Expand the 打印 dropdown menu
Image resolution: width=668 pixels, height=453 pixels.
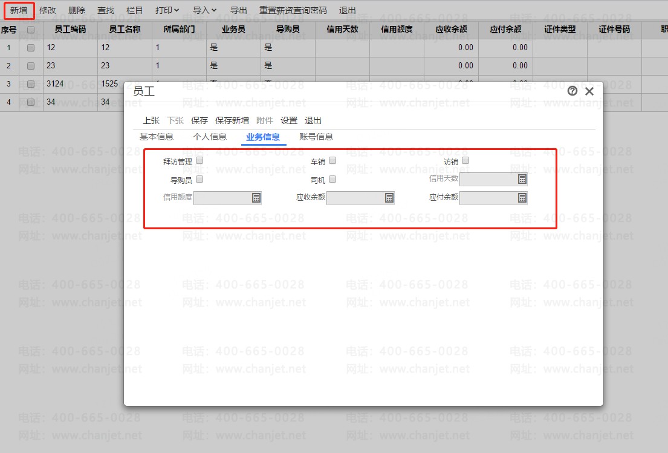(x=167, y=10)
